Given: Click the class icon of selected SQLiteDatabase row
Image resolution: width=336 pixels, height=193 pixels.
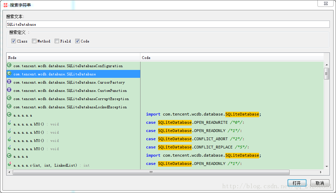Looking at the screenshot, I should 9,73.
